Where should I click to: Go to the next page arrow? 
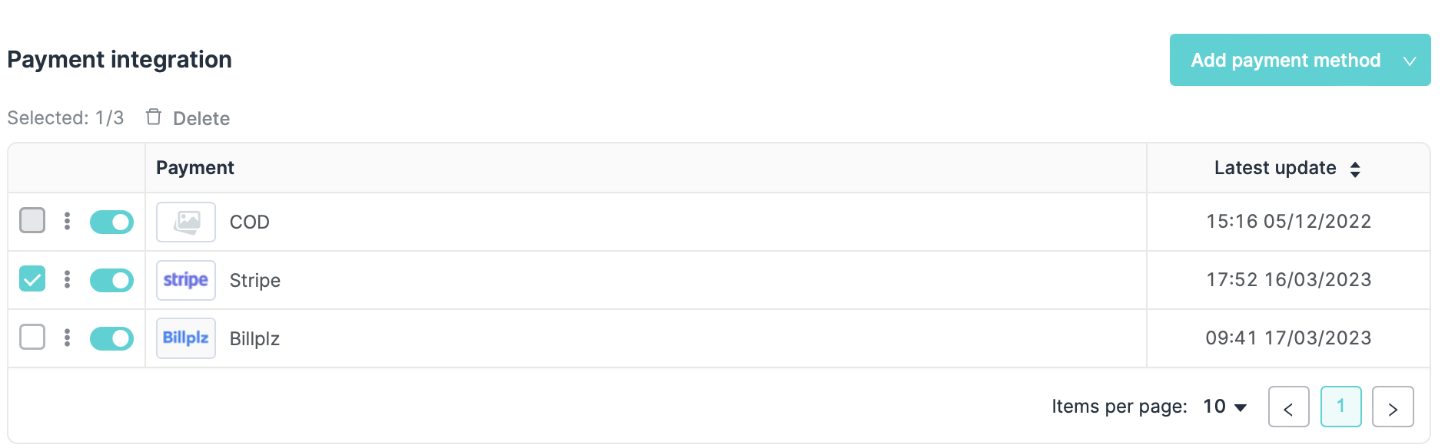pyautogui.click(x=1393, y=407)
